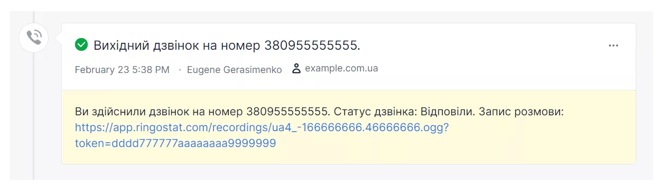This screenshot has height=192, width=669.
Task: Click the person icon beside example.com.ua
Action: 296,69
